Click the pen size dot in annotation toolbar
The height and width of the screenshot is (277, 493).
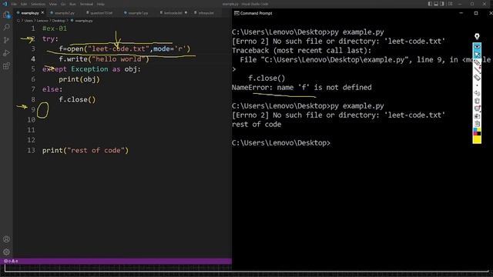[477, 85]
